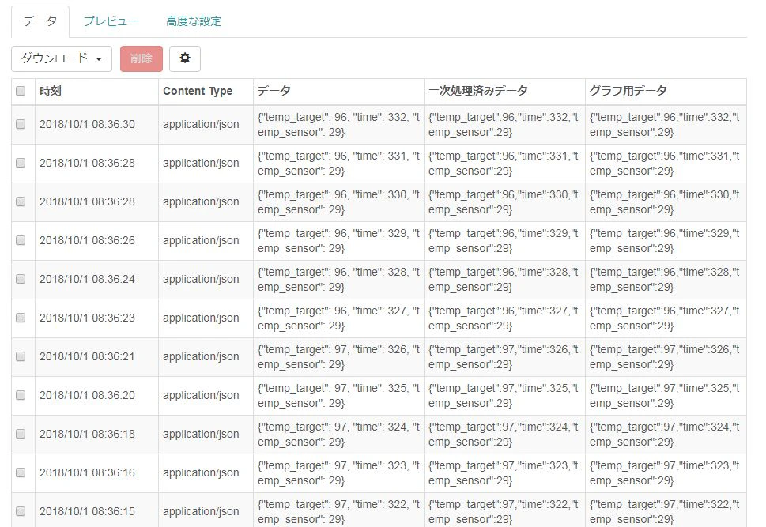Tick the checkbox for the 08:36:15 row

[21, 511]
